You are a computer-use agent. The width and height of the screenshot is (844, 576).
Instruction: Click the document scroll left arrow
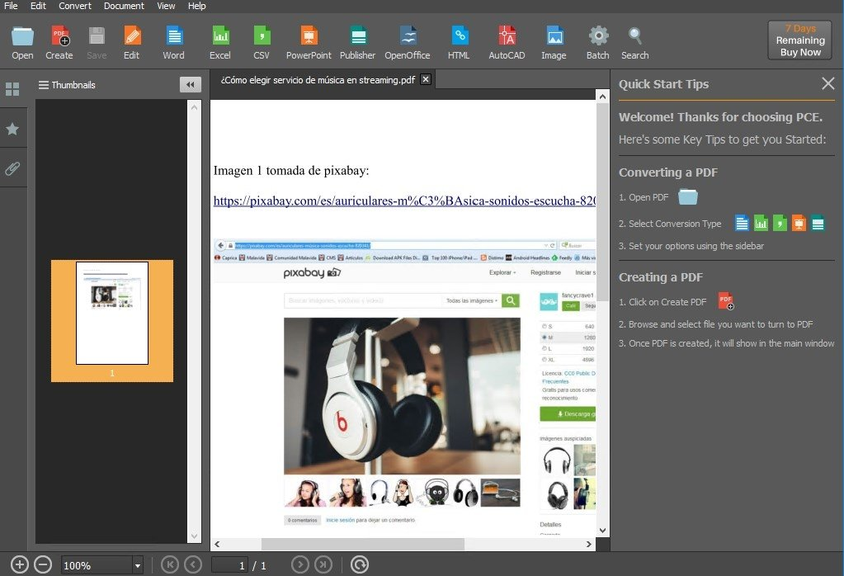(x=217, y=545)
